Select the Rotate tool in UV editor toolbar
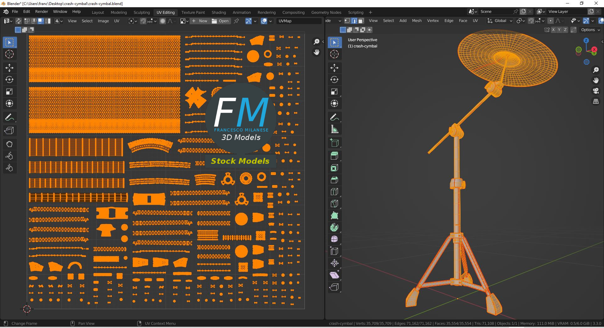The image size is (604, 328). [x=9, y=79]
